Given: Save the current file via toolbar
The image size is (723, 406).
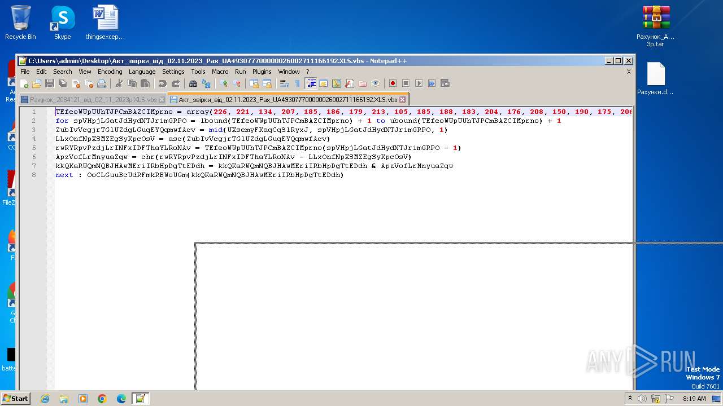Looking at the screenshot, I should [x=50, y=83].
